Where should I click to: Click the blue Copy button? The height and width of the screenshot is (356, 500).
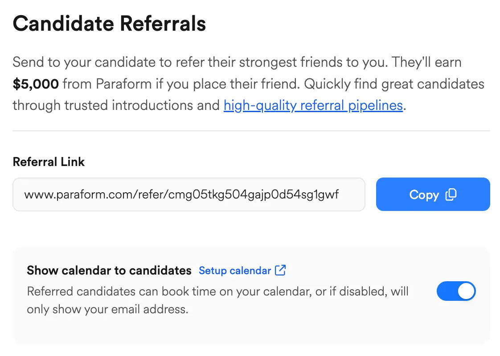[433, 194]
